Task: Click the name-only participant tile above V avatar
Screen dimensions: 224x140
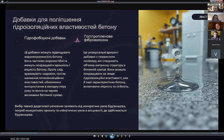Action: [216, 45]
